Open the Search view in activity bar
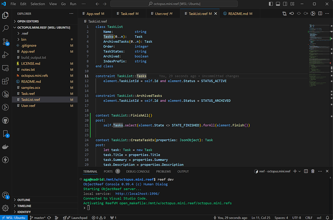This screenshot has width=333, height=220. pos(5,28)
